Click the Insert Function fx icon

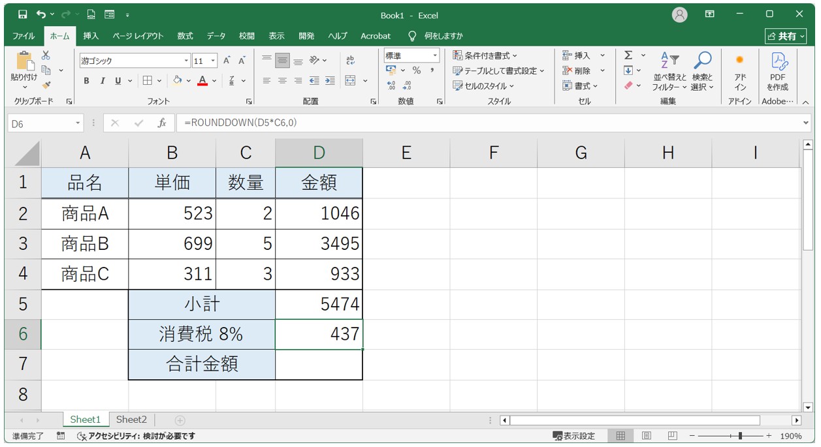(161, 123)
